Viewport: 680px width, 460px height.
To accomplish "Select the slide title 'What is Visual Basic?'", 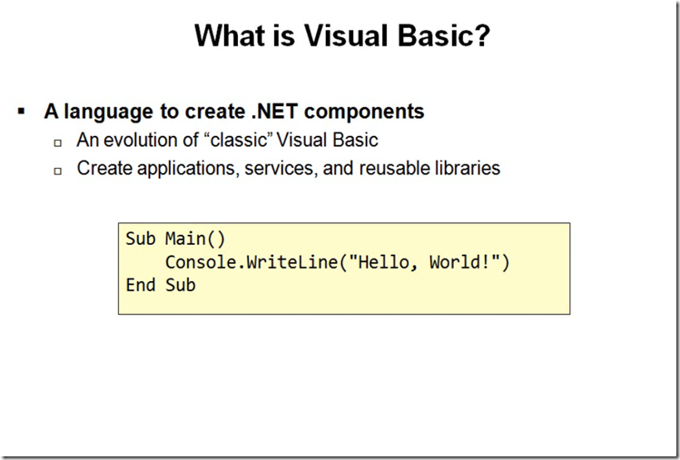I will pos(342,35).
